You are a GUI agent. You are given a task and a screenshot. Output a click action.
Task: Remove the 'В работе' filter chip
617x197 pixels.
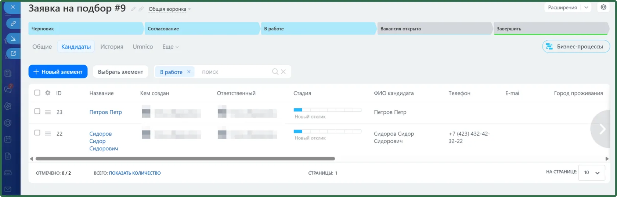pyautogui.click(x=189, y=72)
